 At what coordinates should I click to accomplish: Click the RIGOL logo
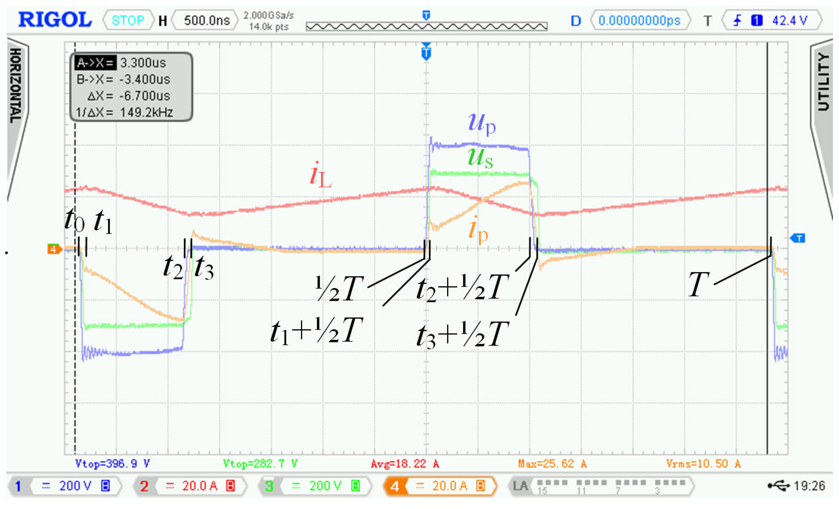(55, 20)
